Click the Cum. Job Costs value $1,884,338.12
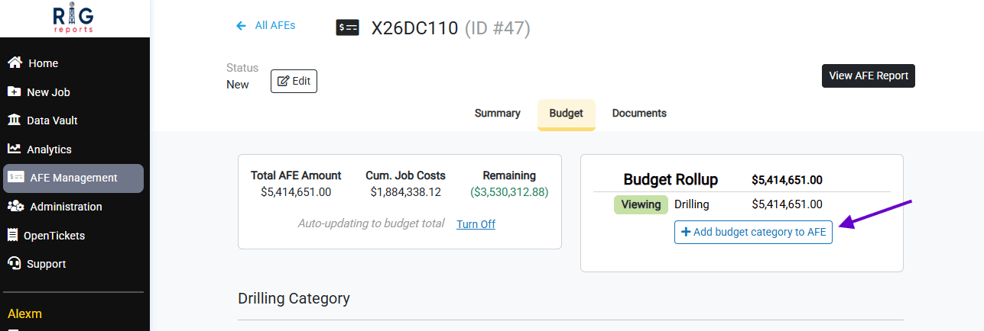 pos(405,192)
